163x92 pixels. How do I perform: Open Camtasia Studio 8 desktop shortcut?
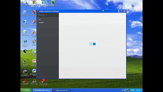pyautogui.click(x=25, y=63)
